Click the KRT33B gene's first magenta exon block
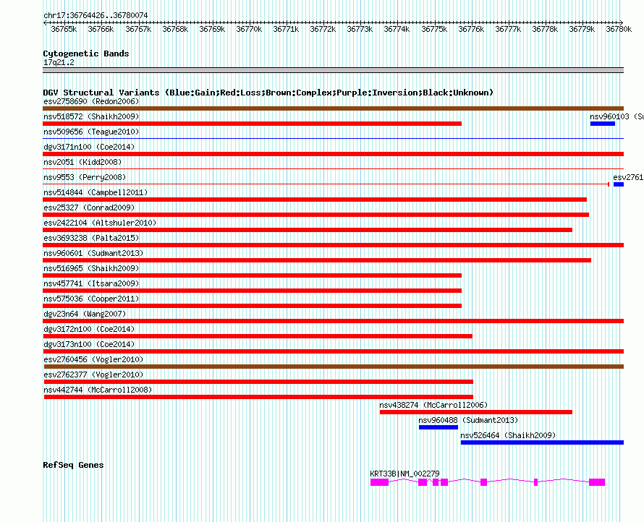The height and width of the screenshot is (522, 644). point(379,482)
